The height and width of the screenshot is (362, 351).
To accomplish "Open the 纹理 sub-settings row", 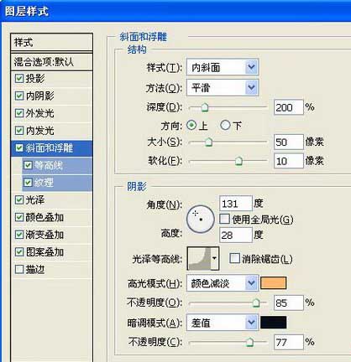I will tap(57, 183).
